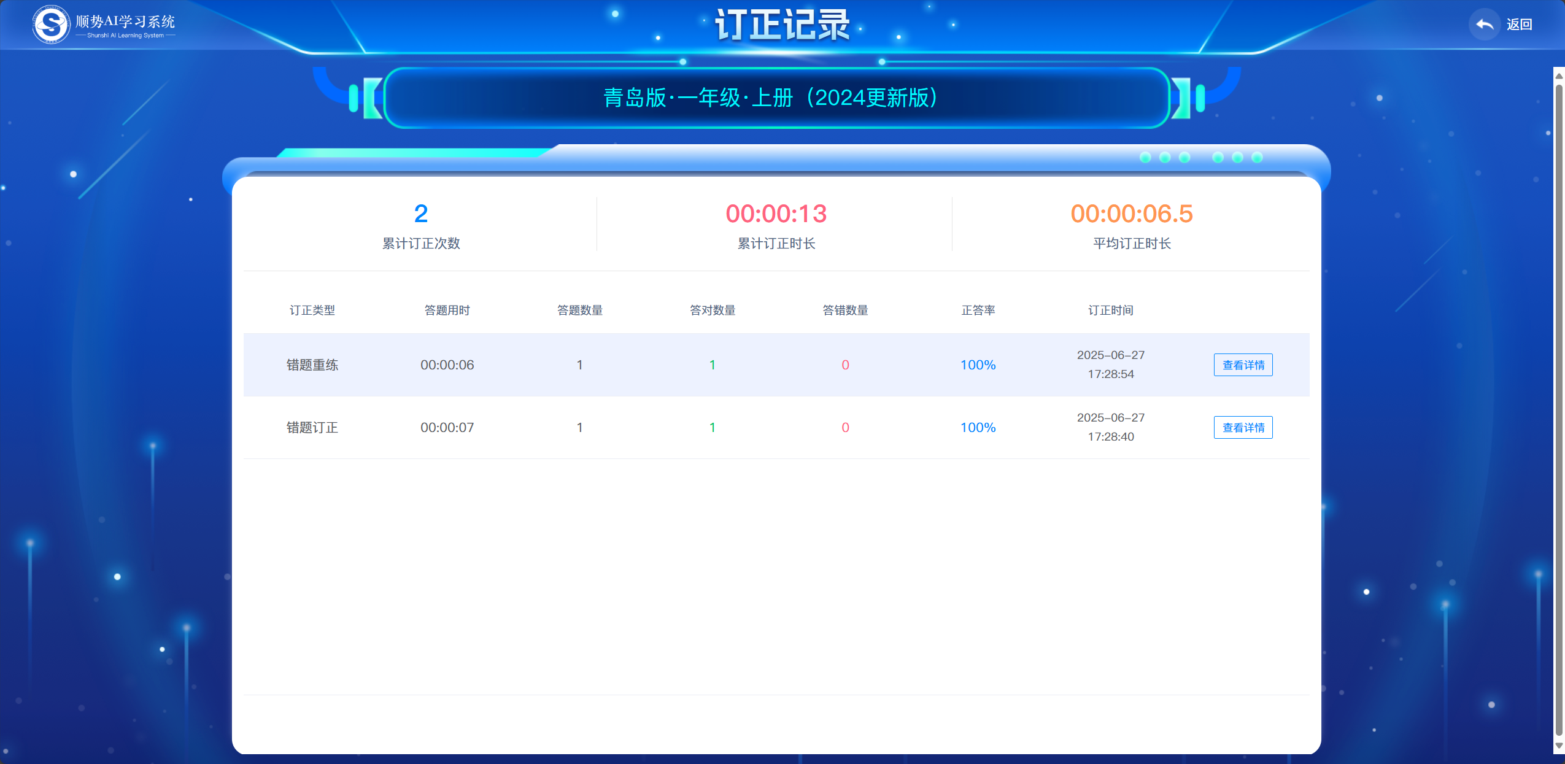Click the 顺势AI学习系统 brand text
This screenshot has height=764, width=1565.
125,21
